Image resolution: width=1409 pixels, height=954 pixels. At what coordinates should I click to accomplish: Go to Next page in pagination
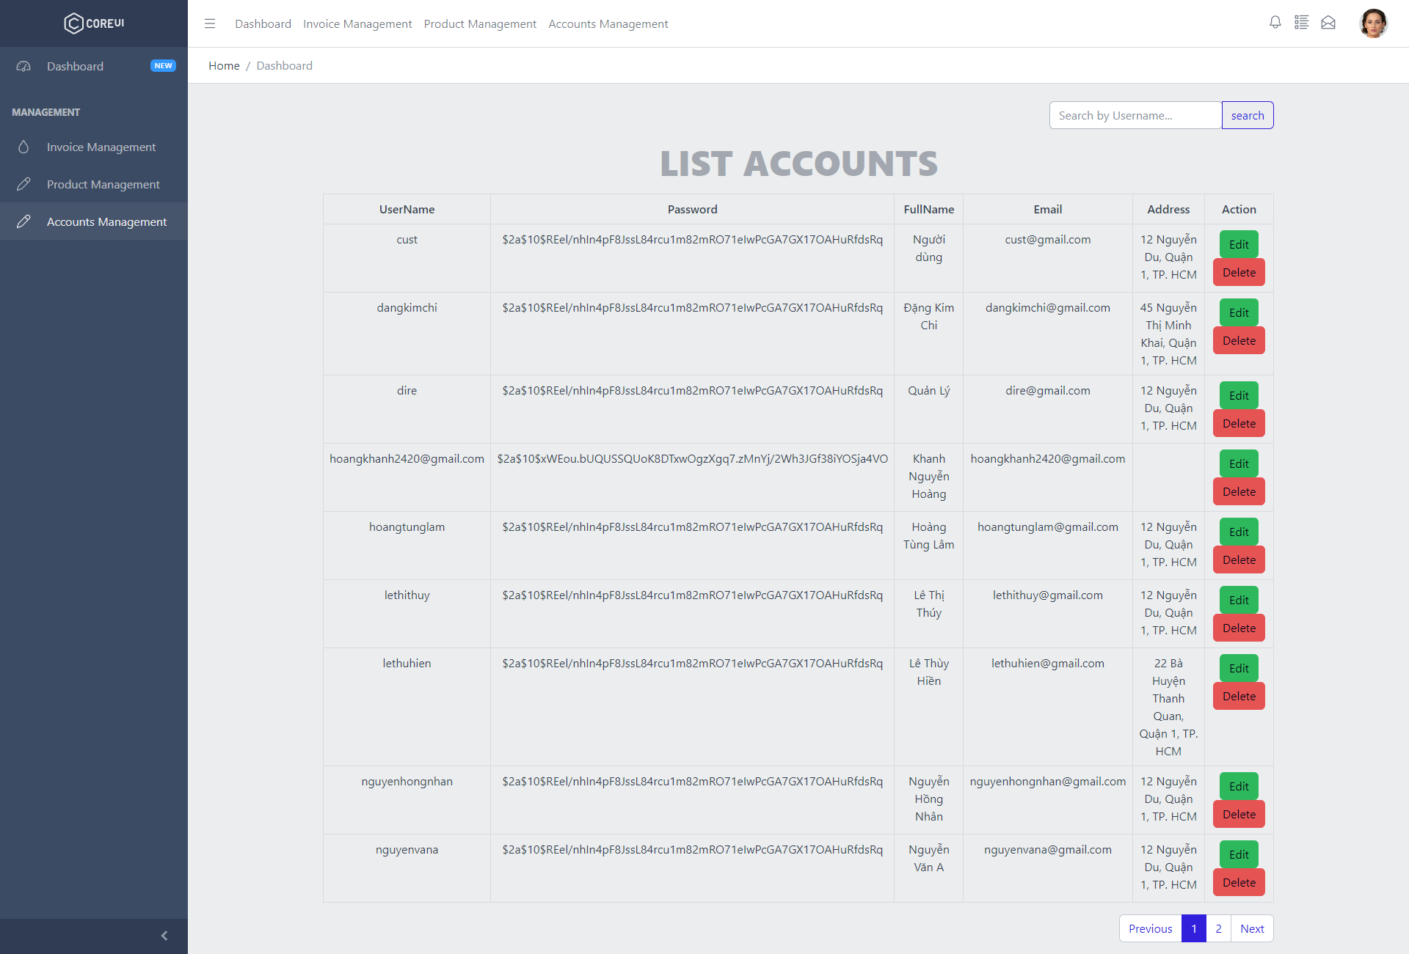click(1252, 928)
